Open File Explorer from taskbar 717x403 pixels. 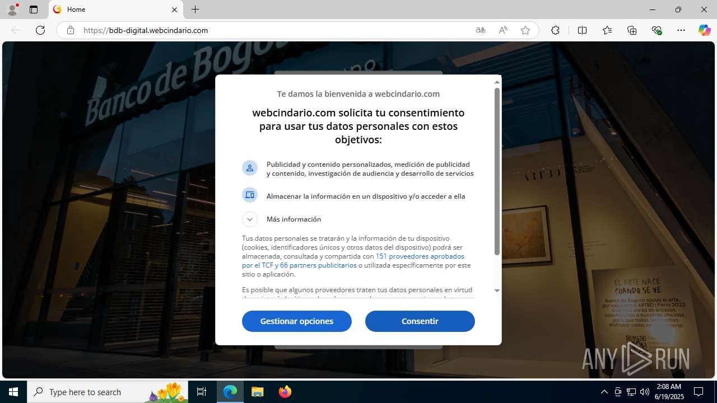point(258,392)
